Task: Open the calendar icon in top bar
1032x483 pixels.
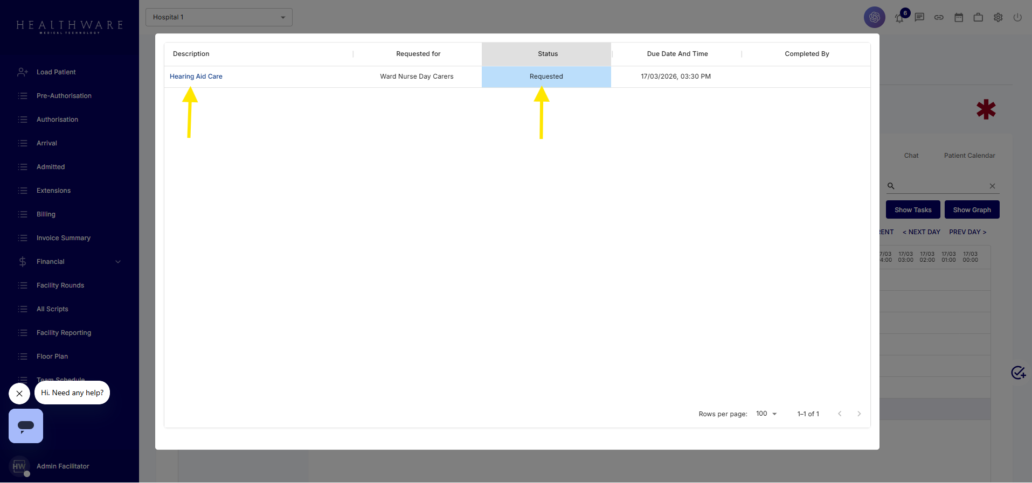Action: coord(959,17)
